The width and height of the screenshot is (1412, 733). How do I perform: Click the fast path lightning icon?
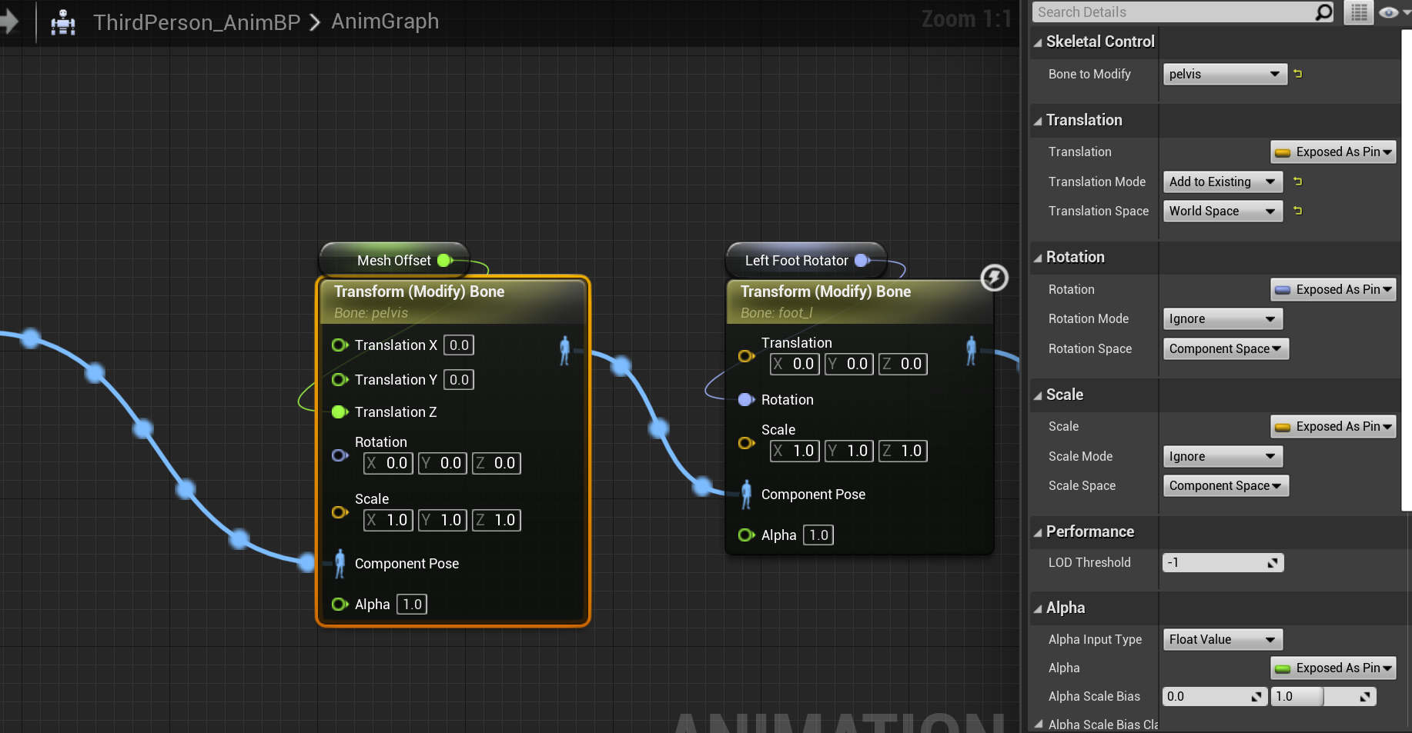pos(994,278)
